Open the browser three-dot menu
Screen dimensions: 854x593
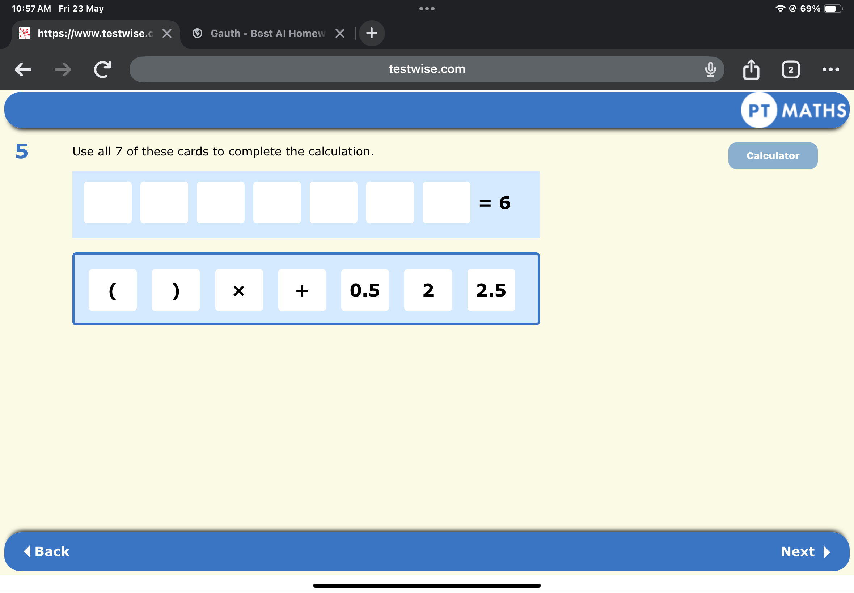click(x=830, y=69)
